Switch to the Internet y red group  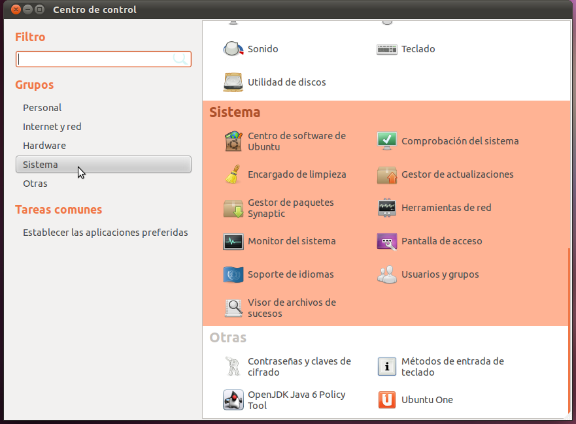pos(52,126)
